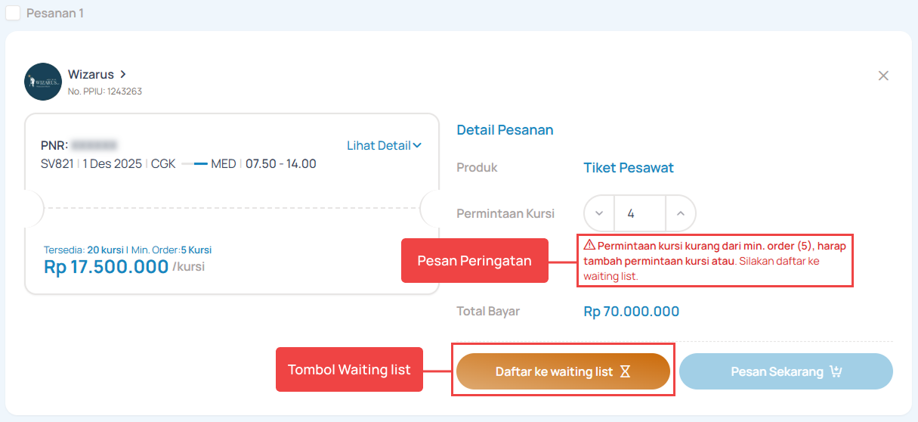918x422 pixels.
Task: Click the cart icon on Pesan Sekarang
Action: (x=836, y=371)
